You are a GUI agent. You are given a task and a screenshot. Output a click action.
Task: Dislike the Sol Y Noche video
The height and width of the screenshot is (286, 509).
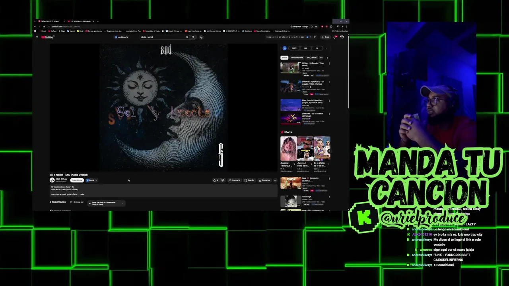(223, 180)
